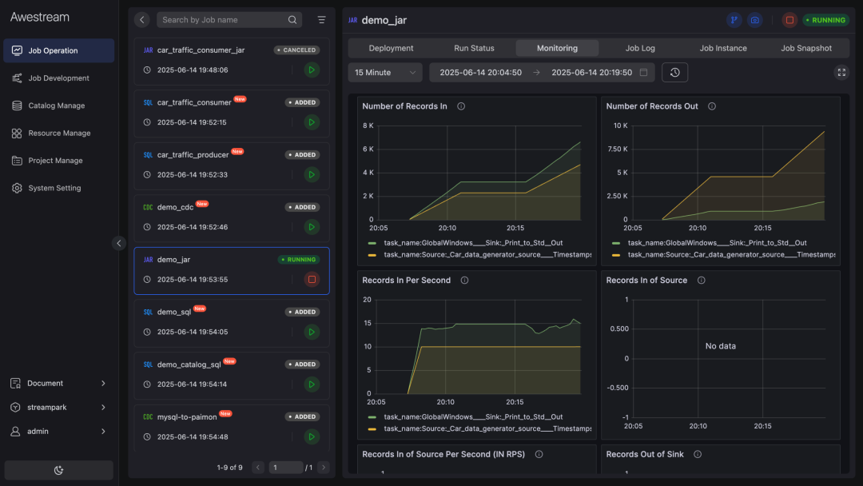The height and width of the screenshot is (486, 863).
Task: Click the back arrow above job list
Action: click(x=142, y=20)
